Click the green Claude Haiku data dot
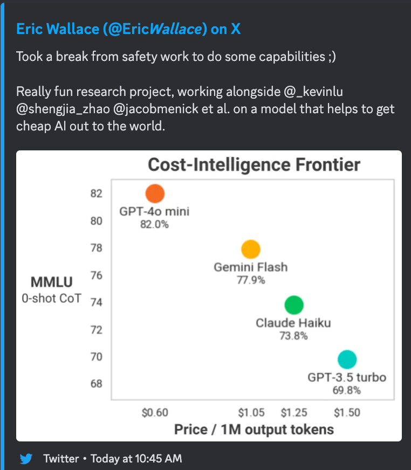 (294, 305)
